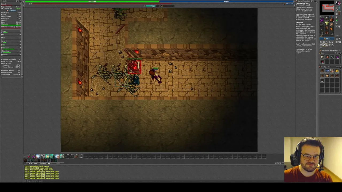Viewport: 342px width, 192px height.
Task: Use the item in action bar slot F11
Action: tap(76, 156)
